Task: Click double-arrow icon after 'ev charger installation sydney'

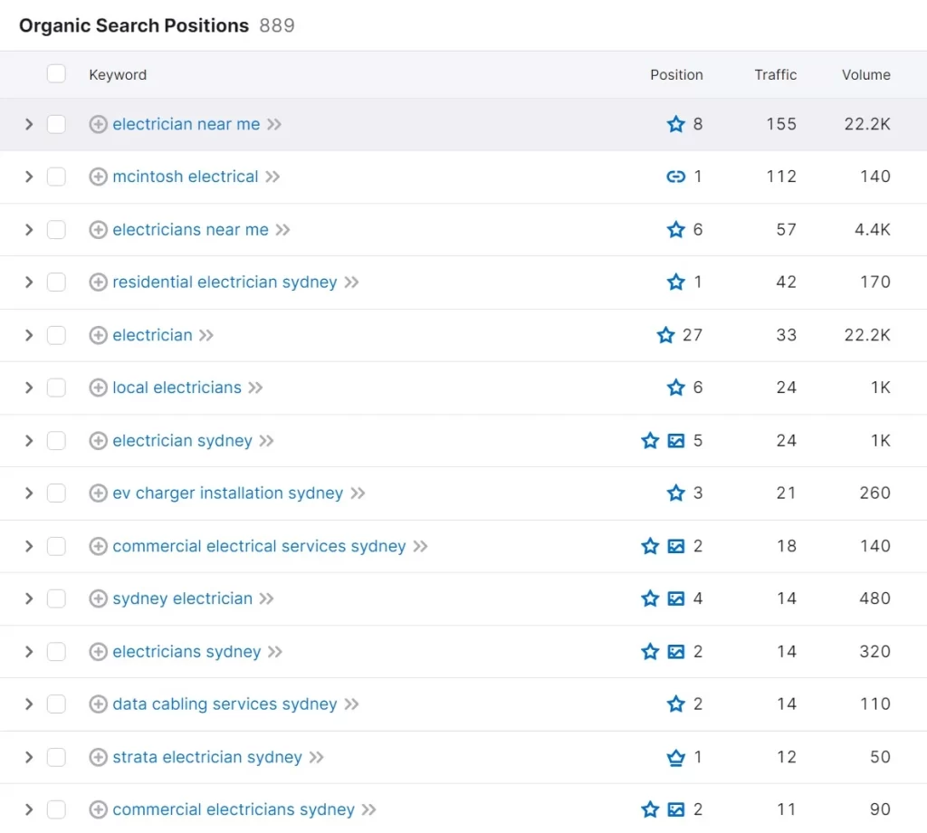Action: 358,493
